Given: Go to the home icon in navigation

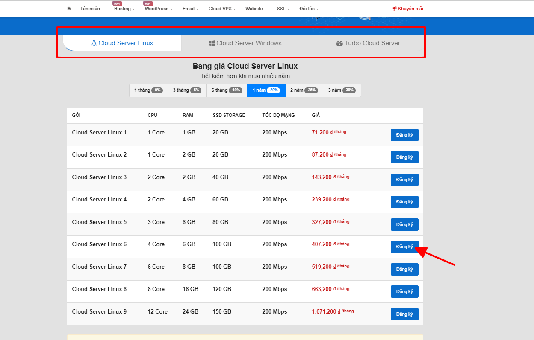Looking at the screenshot, I should pyautogui.click(x=69, y=9).
